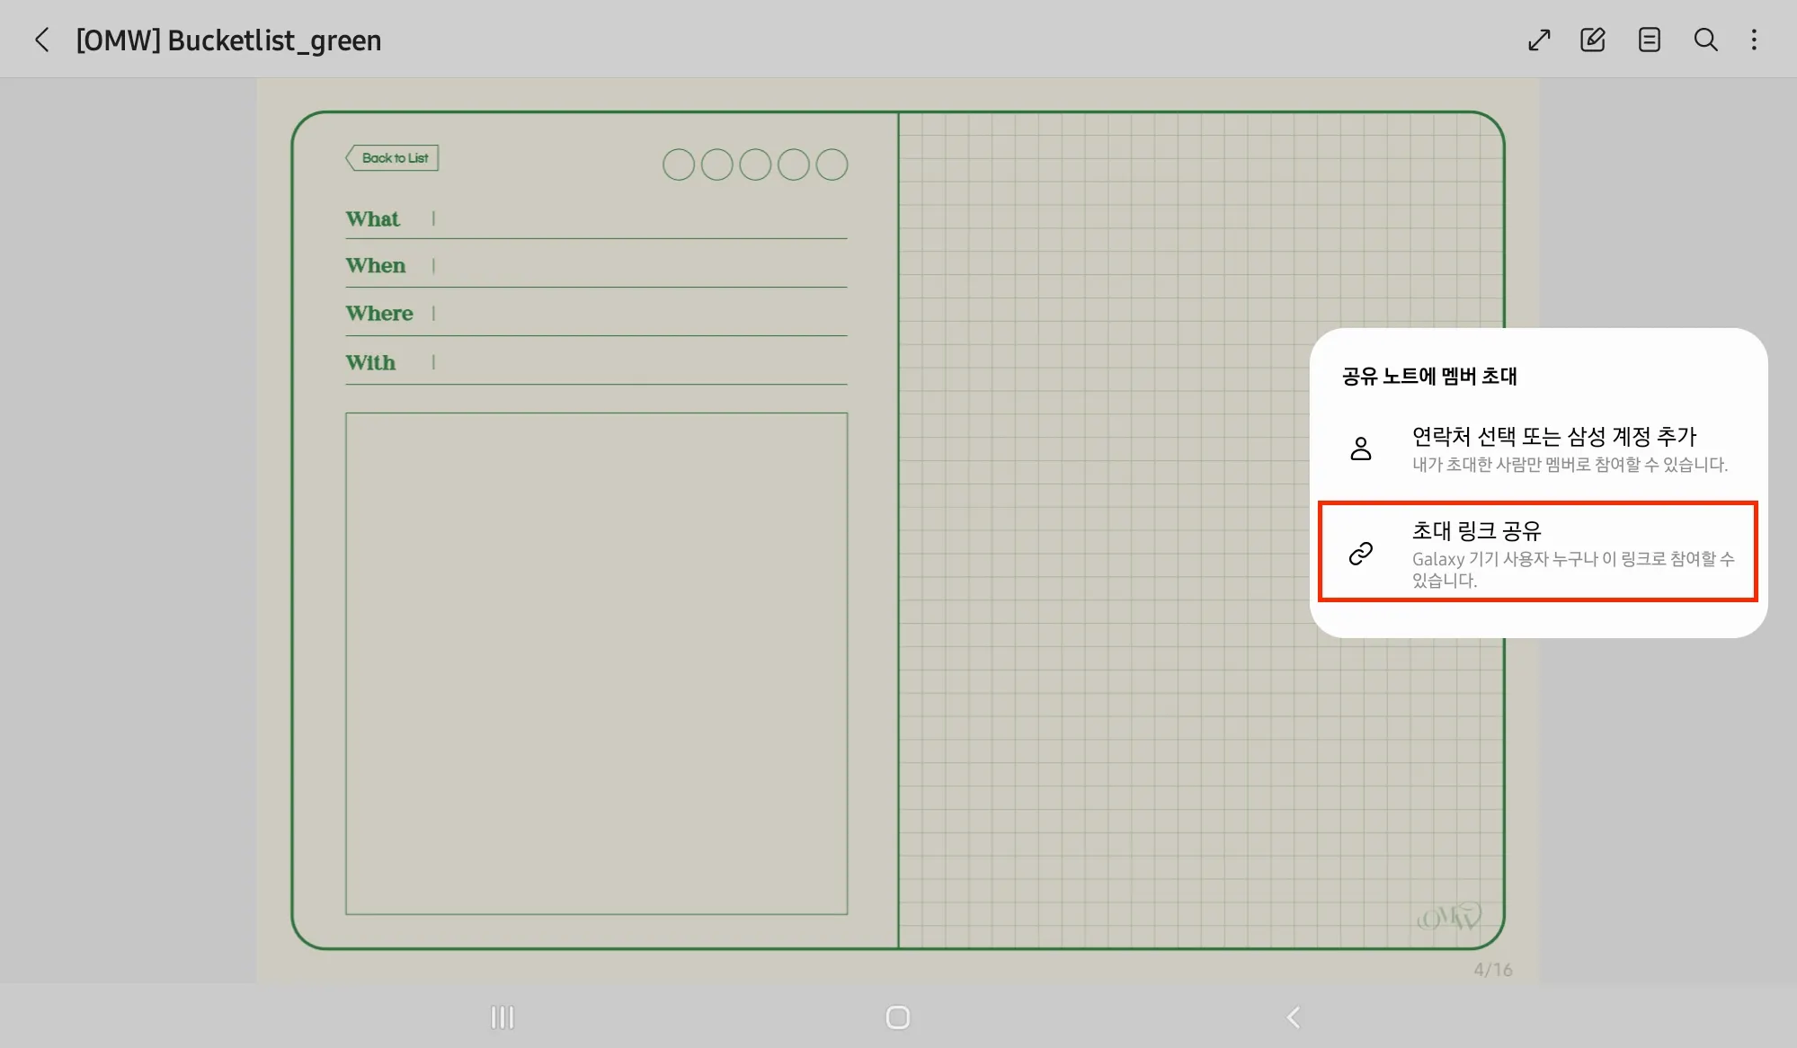Mark the first rating circle
Image resolution: width=1797 pixels, height=1048 pixels.
click(x=679, y=164)
